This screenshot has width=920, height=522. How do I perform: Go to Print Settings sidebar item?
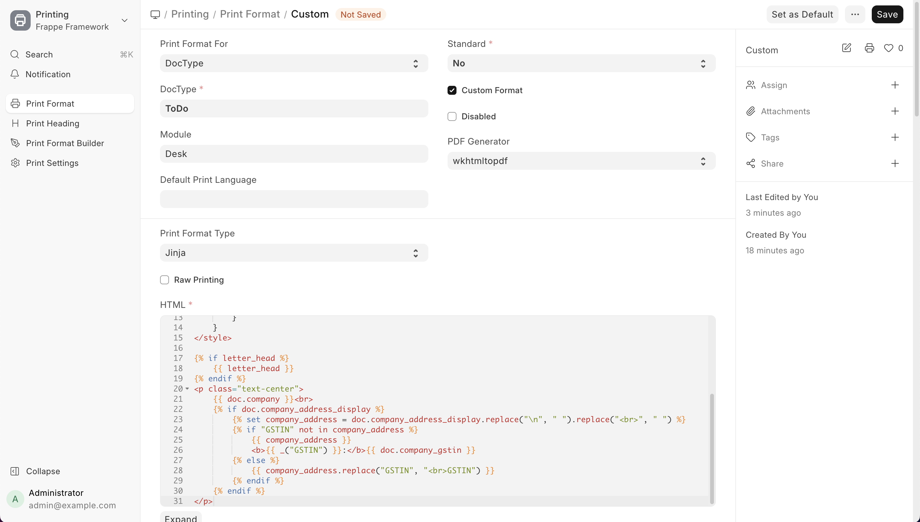(x=52, y=163)
